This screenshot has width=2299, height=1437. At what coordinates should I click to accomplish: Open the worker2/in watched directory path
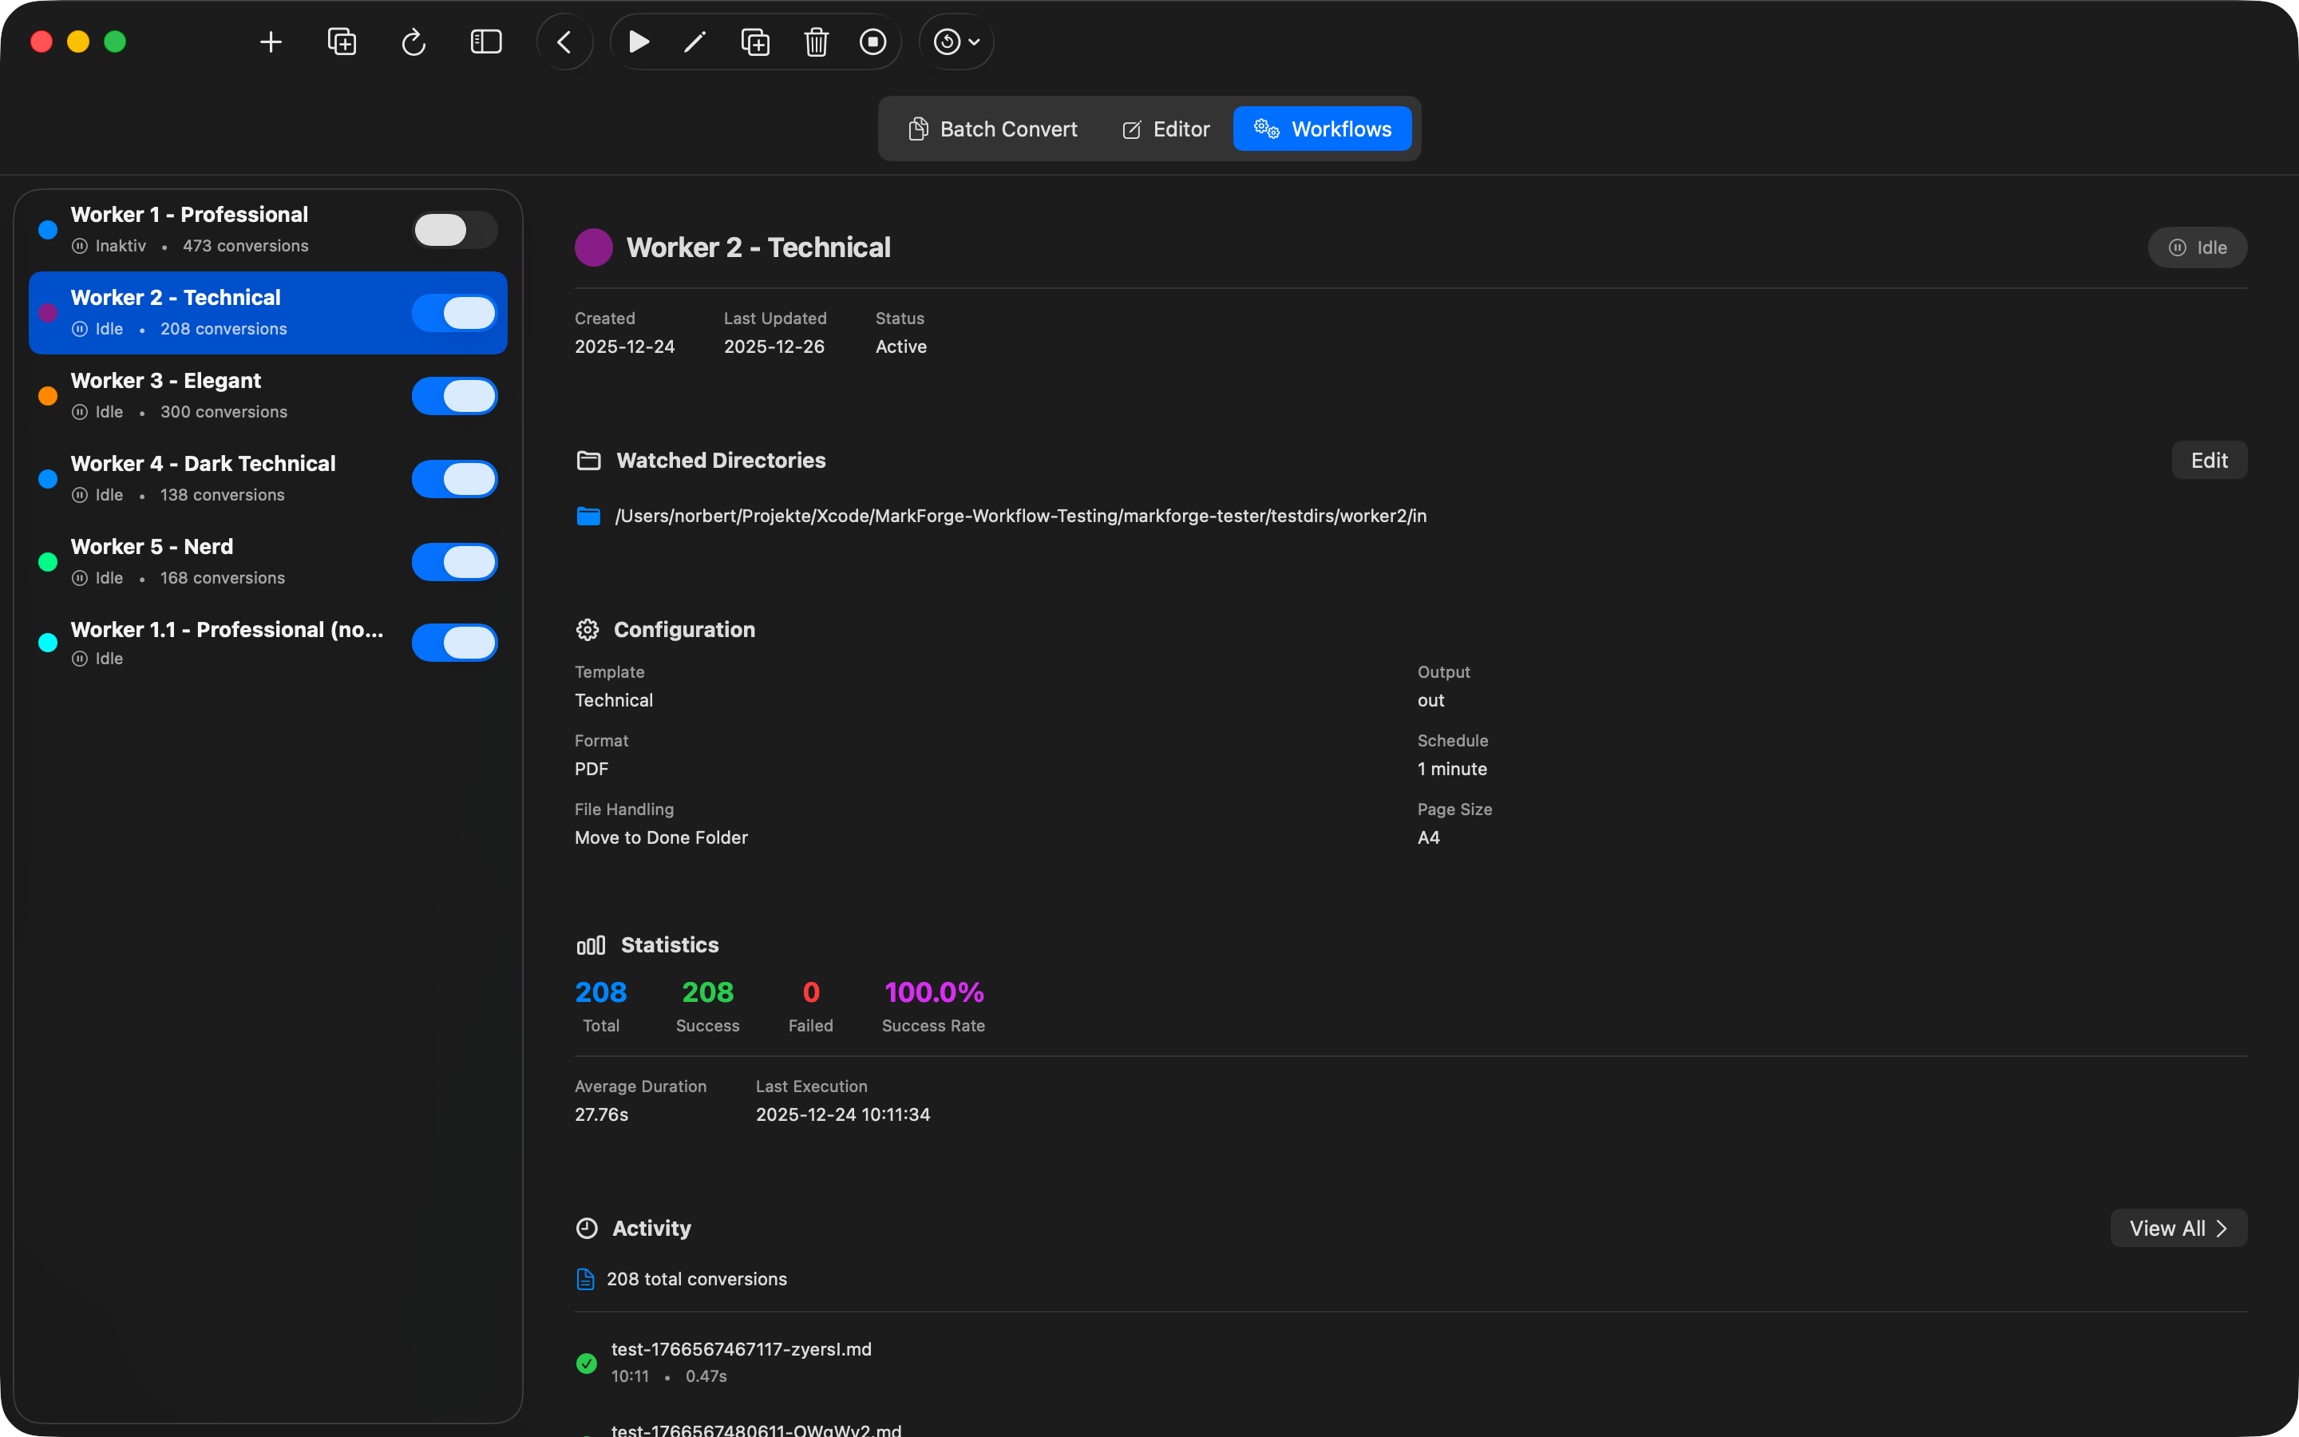pos(1020,516)
